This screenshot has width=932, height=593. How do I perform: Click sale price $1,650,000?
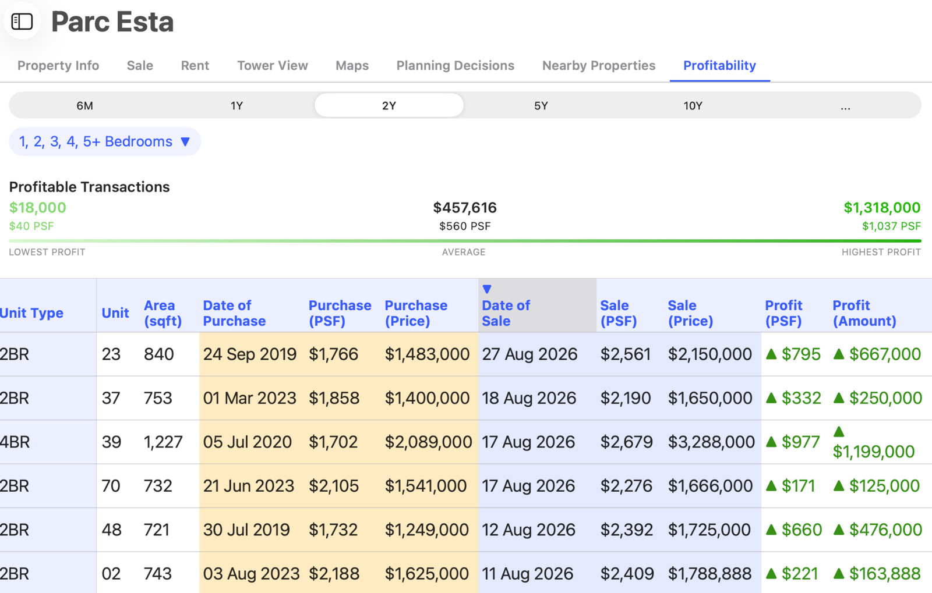click(709, 398)
